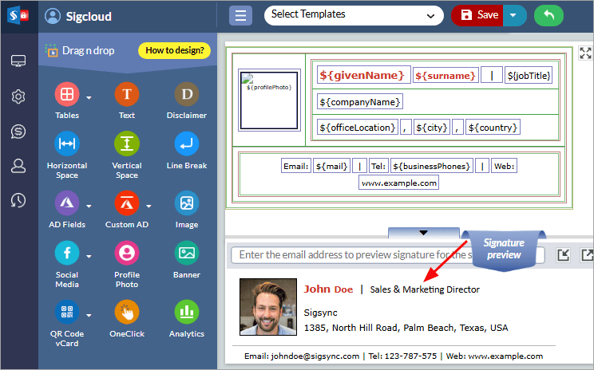Viewport: 594px width, 370px height.
Task: Open signature preview in a new window
Action: [587, 255]
